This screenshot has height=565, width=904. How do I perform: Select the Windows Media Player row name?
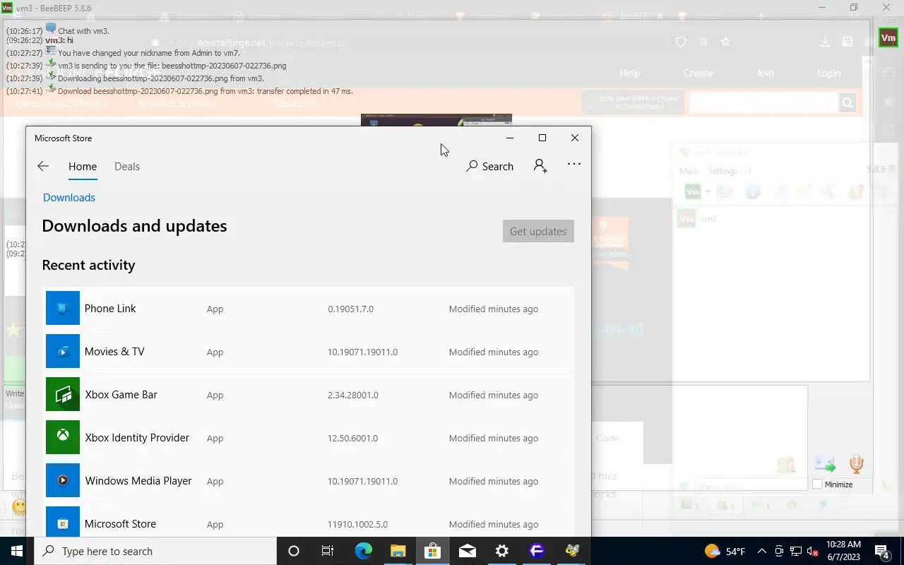(x=138, y=481)
